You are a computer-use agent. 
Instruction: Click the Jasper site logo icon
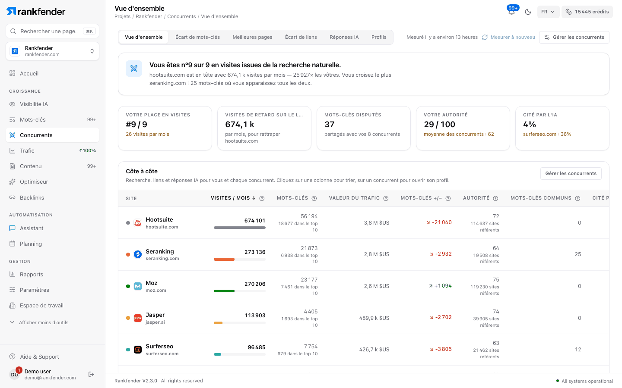point(138,318)
